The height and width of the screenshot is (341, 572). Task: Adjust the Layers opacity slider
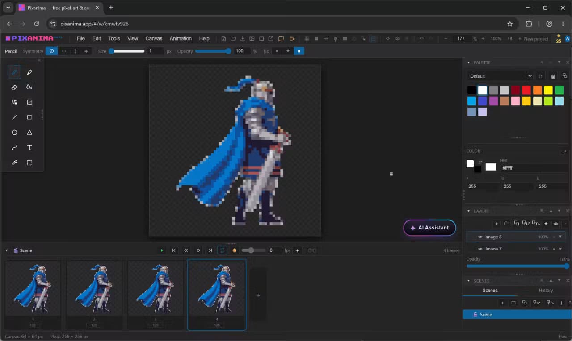tap(517, 266)
